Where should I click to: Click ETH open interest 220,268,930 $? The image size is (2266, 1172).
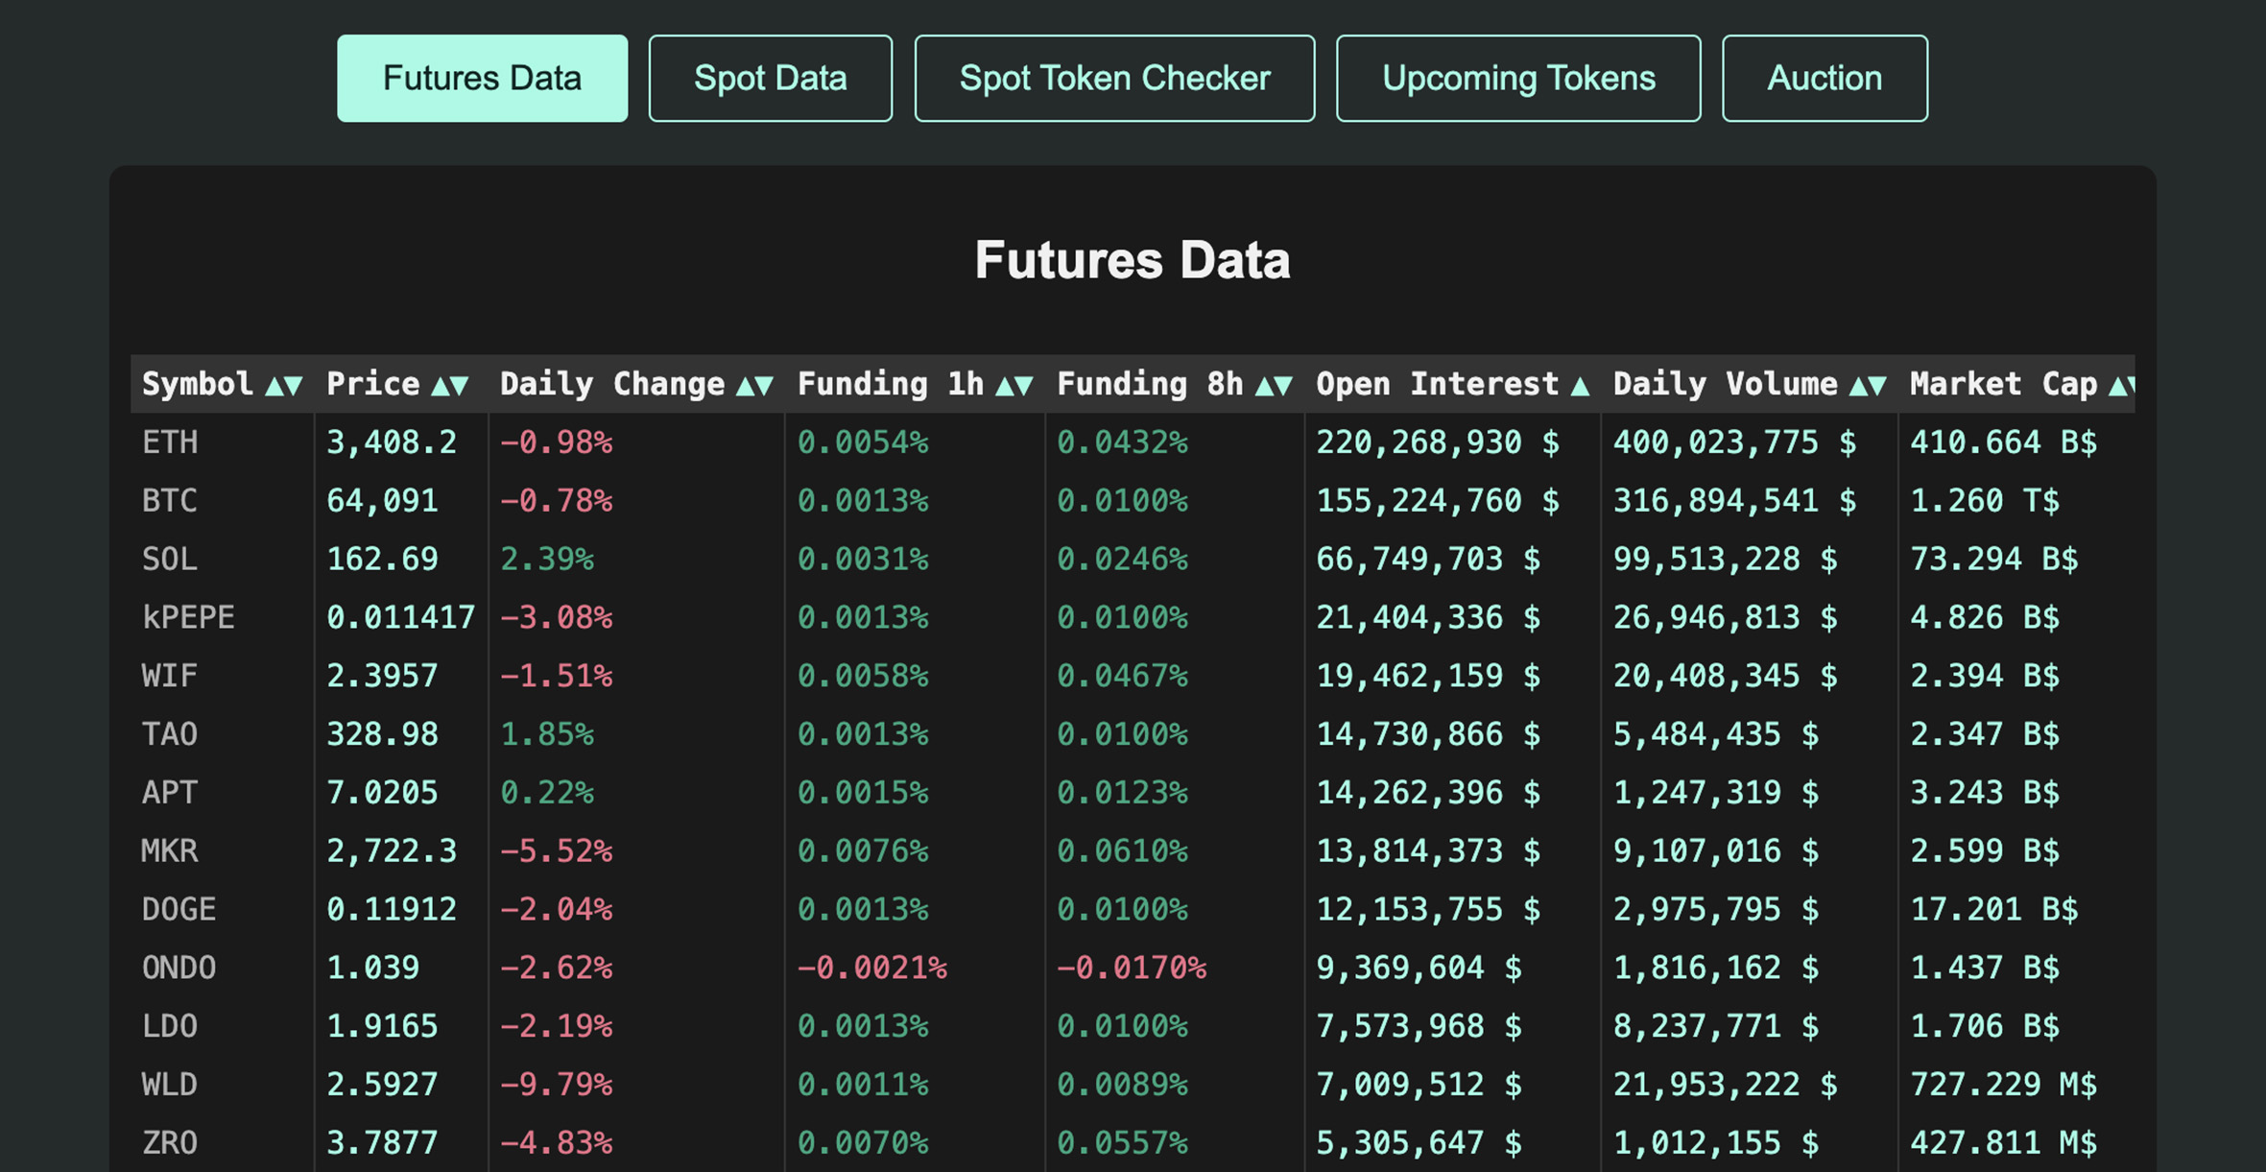[1438, 442]
